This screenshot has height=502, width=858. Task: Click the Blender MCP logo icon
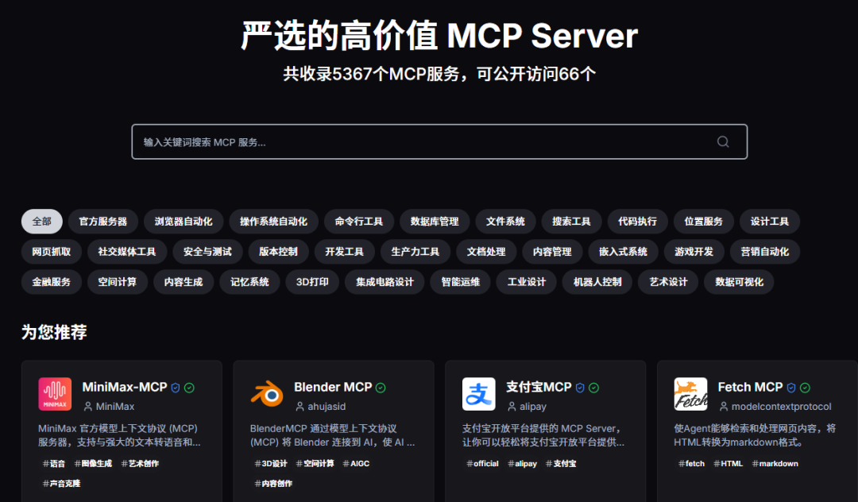pos(266,394)
